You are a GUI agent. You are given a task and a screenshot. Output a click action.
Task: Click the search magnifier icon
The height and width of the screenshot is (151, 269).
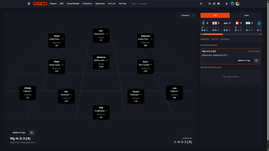coord(201,4)
